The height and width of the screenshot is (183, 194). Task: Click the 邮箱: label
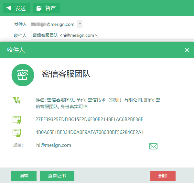click(18, 145)
